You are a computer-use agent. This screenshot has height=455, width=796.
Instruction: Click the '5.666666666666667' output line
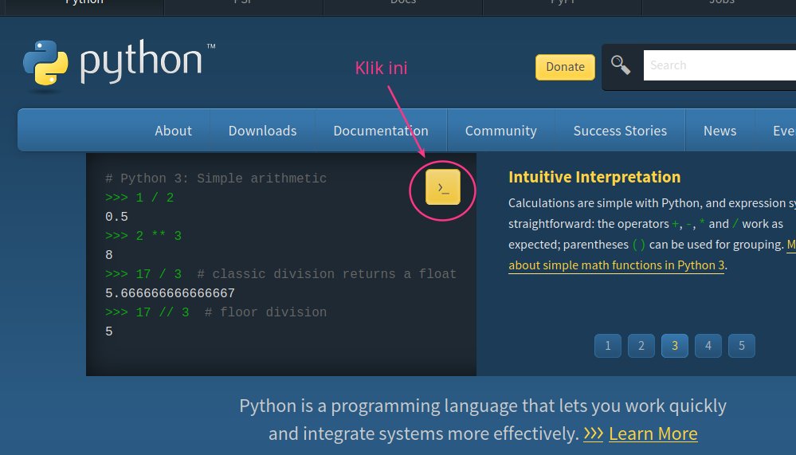point(170,293)
